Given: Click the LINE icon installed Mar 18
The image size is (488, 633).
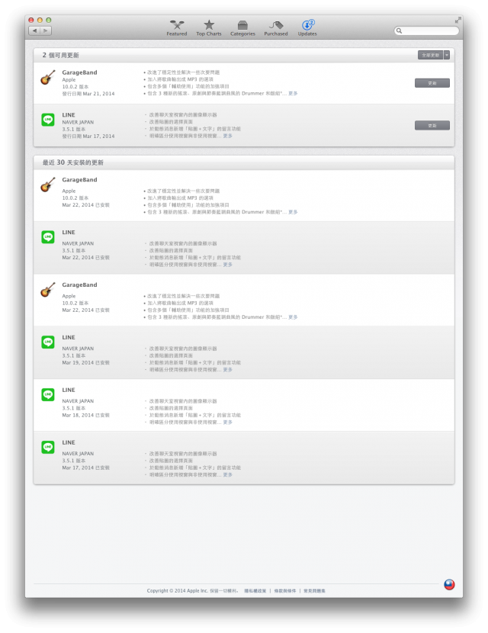Looking at the screenshot, I should [x=48, y=394].
